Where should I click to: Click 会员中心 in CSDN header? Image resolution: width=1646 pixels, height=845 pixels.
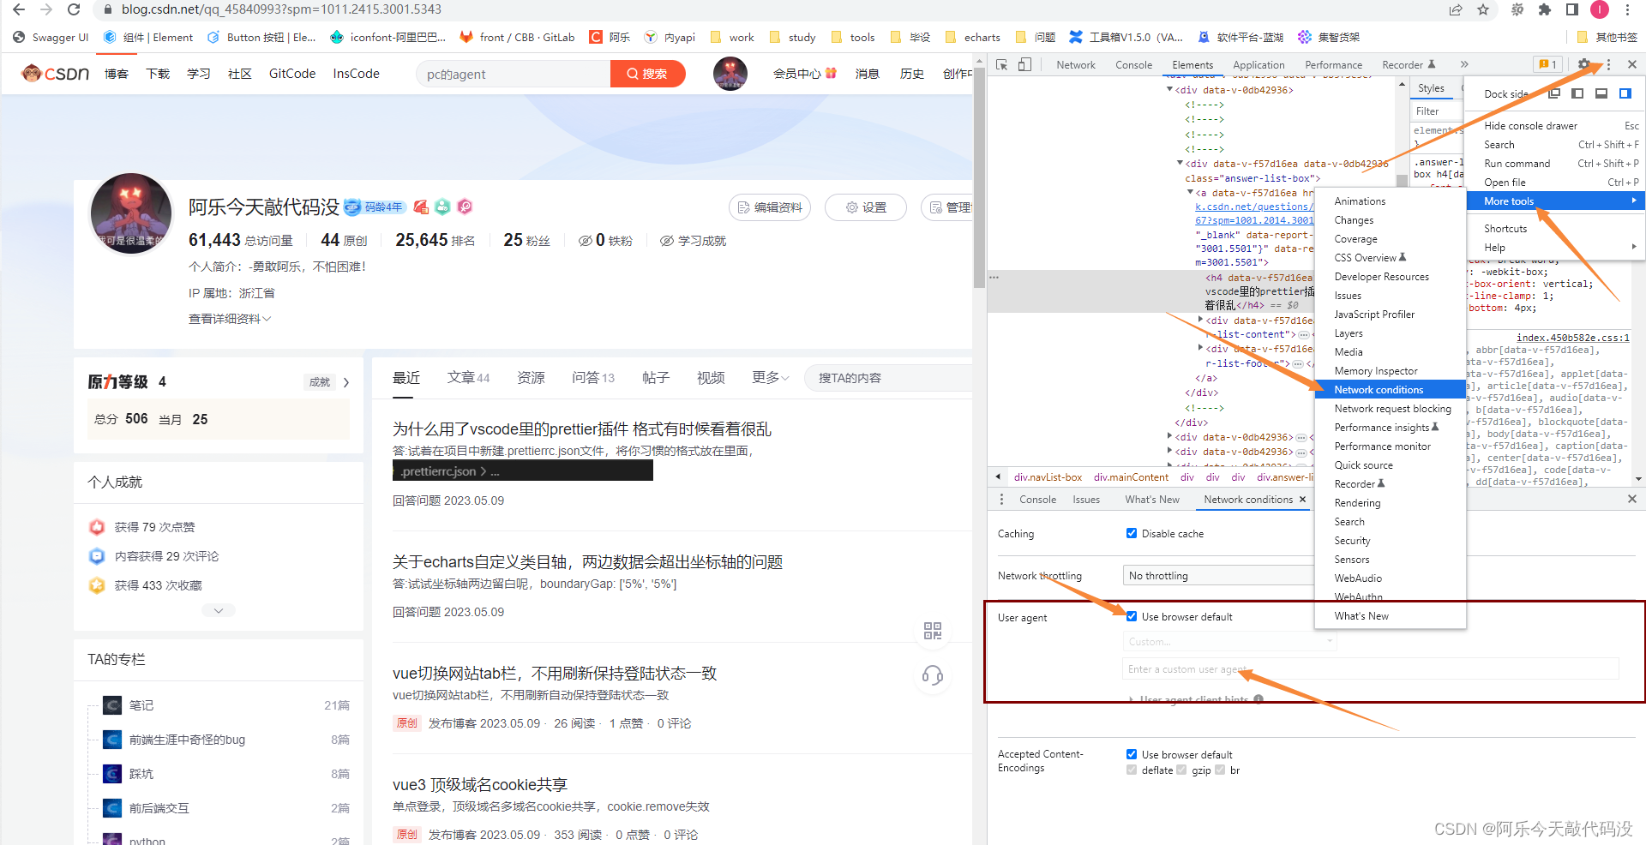coord(804,74)
